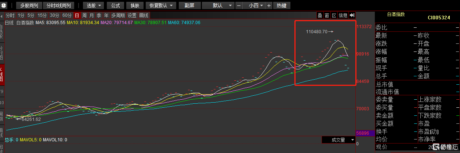This screenshot has height=153, width=460.
Task: Click the 上涨家数 label
Action: 430,99
